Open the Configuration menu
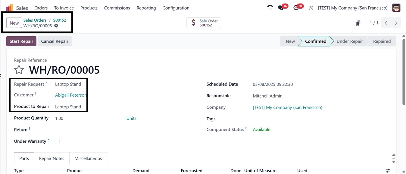406x174 pixels. [x=176, y=8]
